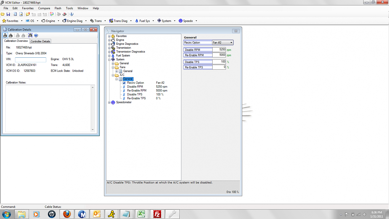The image size is (389, 219).
Task: Click the Re-Enable TPS label button
Action: (x=198, y=67)
